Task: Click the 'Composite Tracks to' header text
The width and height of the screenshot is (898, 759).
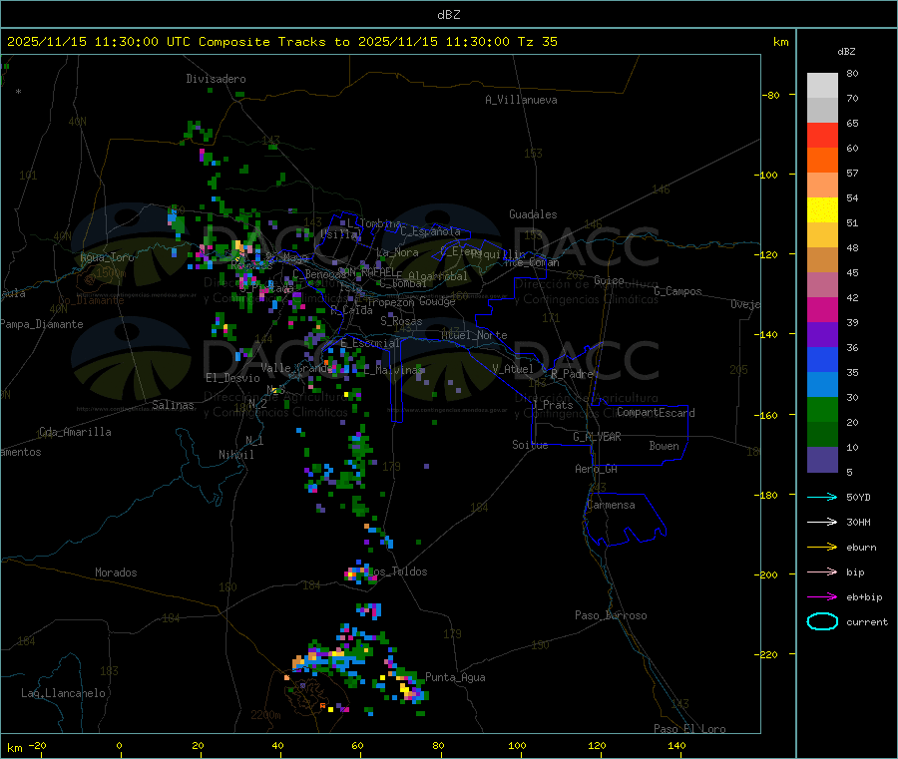Action: [273, 42]
